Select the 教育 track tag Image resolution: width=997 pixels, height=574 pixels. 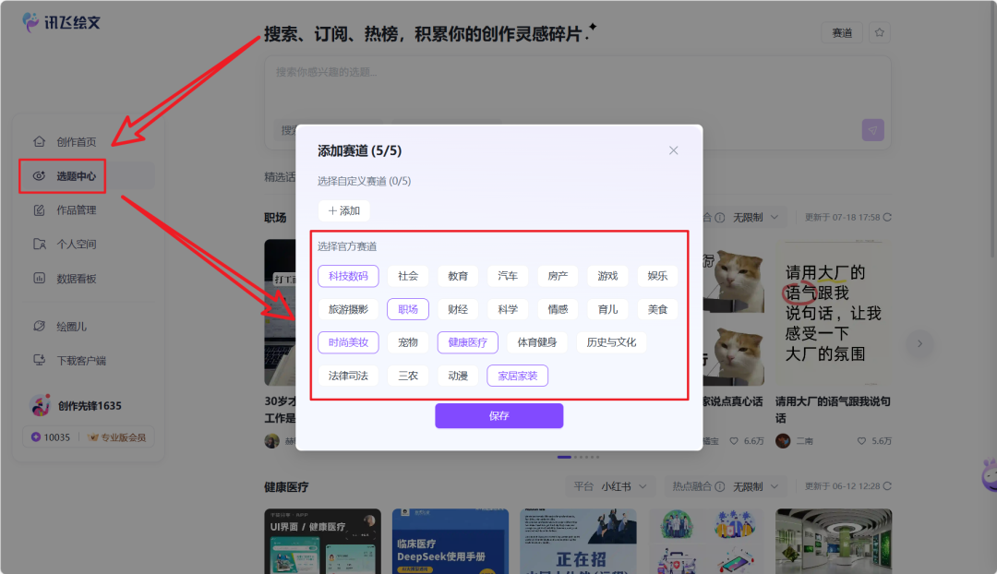coord(458,276)
